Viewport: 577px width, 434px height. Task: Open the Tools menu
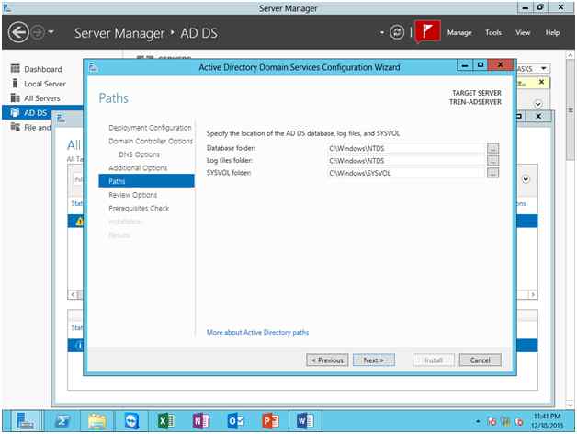click(x=493, y=33)
